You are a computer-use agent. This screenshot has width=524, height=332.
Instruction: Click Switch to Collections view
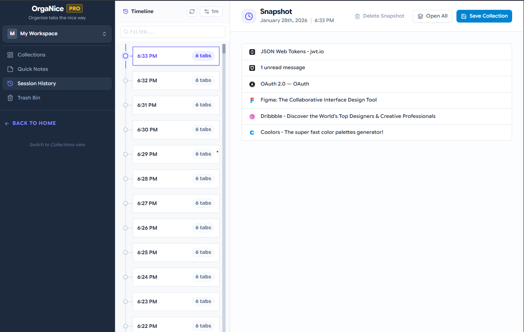[57, 145]
